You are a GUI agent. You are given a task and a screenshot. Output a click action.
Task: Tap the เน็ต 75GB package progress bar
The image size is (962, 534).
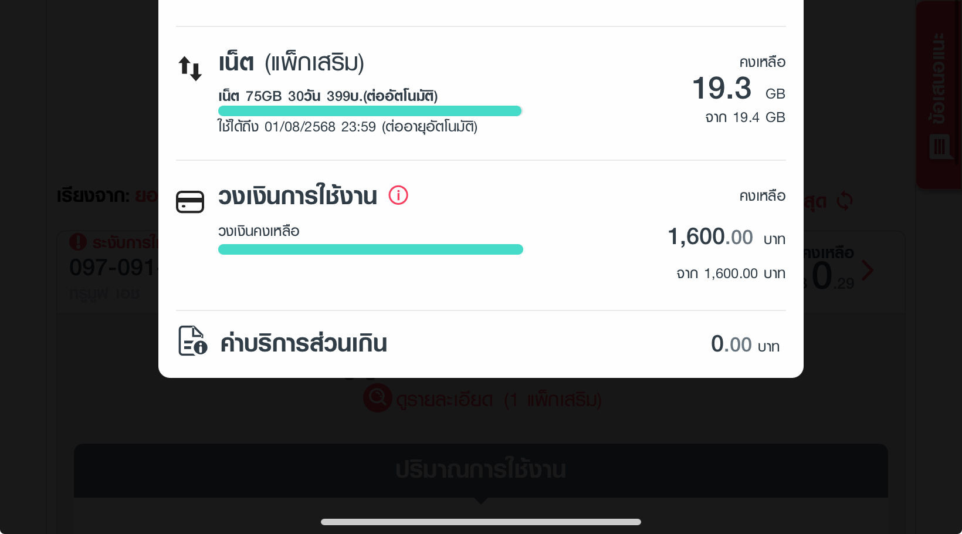coord(370,111)
